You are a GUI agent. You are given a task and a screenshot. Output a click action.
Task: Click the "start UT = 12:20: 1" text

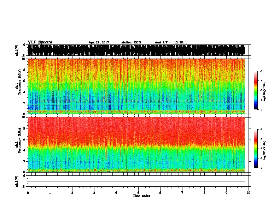[171, 42]
